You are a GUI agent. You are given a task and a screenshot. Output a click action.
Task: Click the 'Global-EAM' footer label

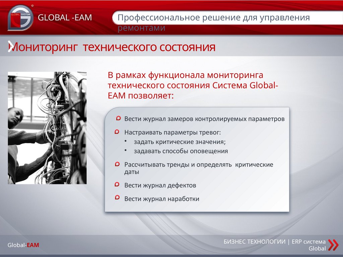(23, 245)
